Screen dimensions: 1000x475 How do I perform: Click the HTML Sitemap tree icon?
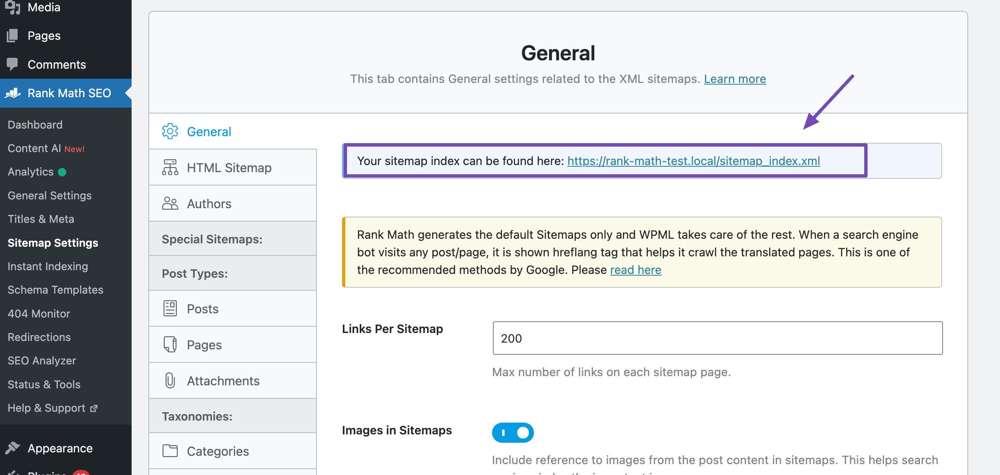coord(170,168)
